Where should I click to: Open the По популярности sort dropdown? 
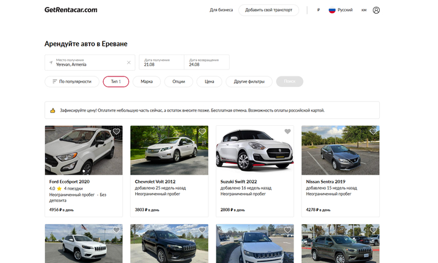(x=72, y=81)
